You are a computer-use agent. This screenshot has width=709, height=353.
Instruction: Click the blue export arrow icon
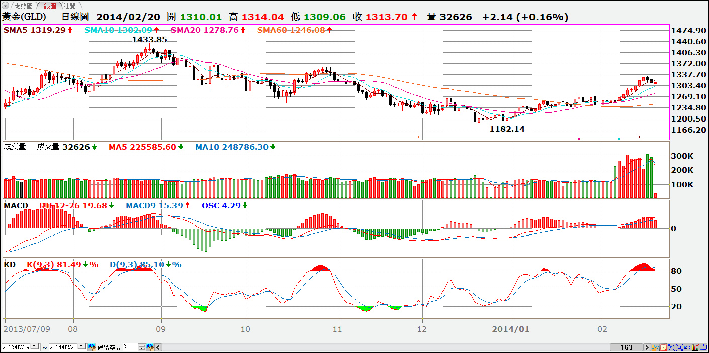pyautogui.click(x=703, y=347)
